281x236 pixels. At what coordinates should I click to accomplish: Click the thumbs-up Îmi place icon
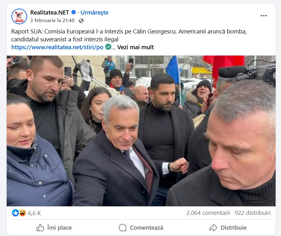pos(40,227)
